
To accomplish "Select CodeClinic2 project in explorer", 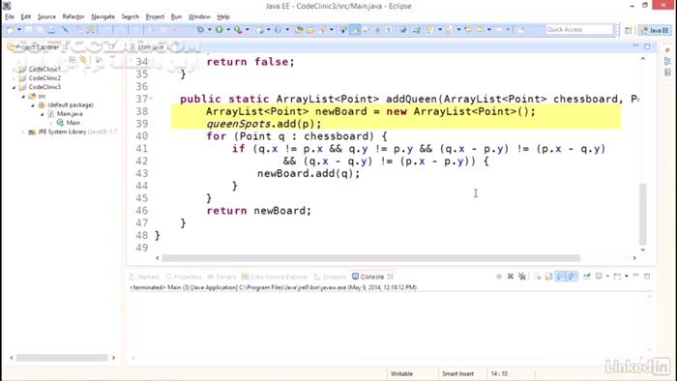I will (x=44, y=78).
